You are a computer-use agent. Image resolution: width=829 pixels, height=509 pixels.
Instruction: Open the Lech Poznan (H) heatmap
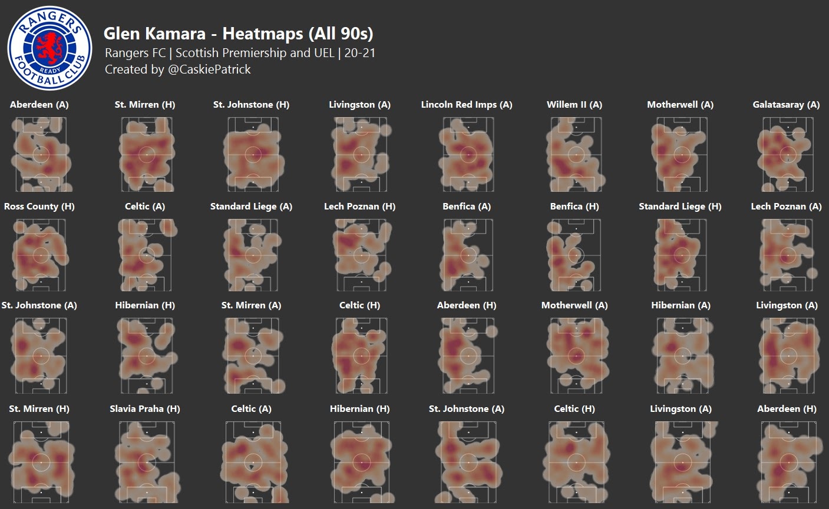click(x=361, y=255)
